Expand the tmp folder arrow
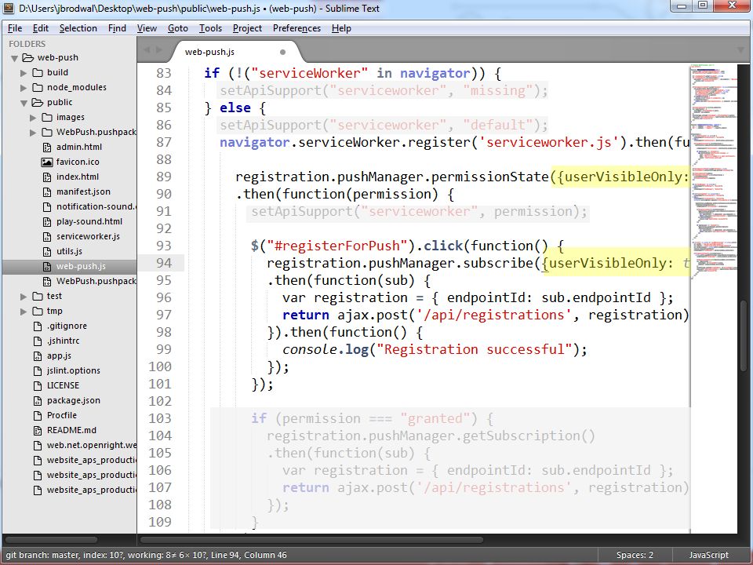This screenshot has width=753, height=565. [24, 312]
